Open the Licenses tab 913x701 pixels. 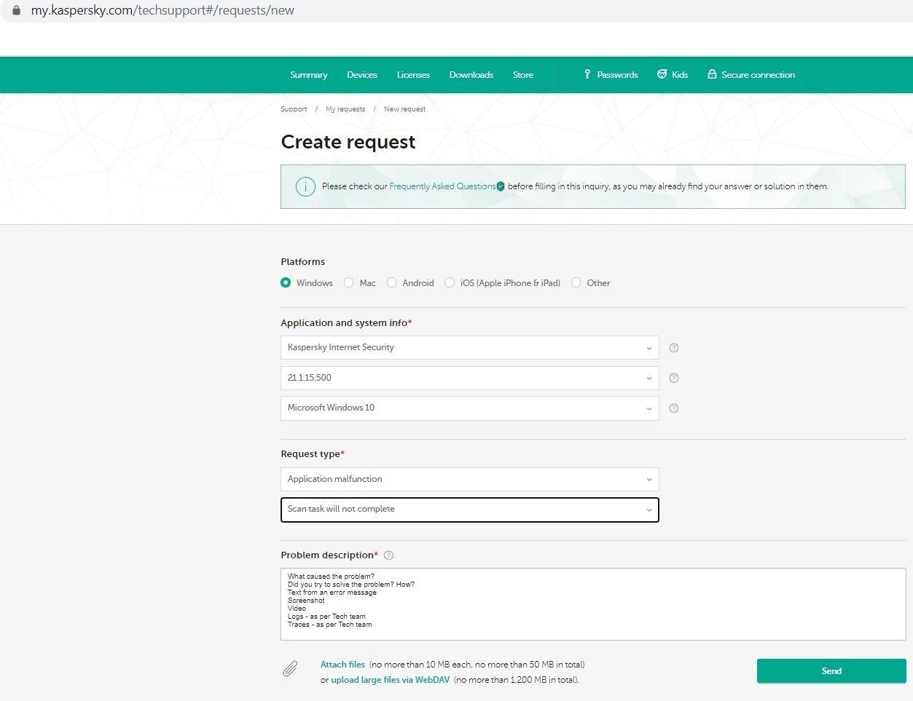point(413,75)
